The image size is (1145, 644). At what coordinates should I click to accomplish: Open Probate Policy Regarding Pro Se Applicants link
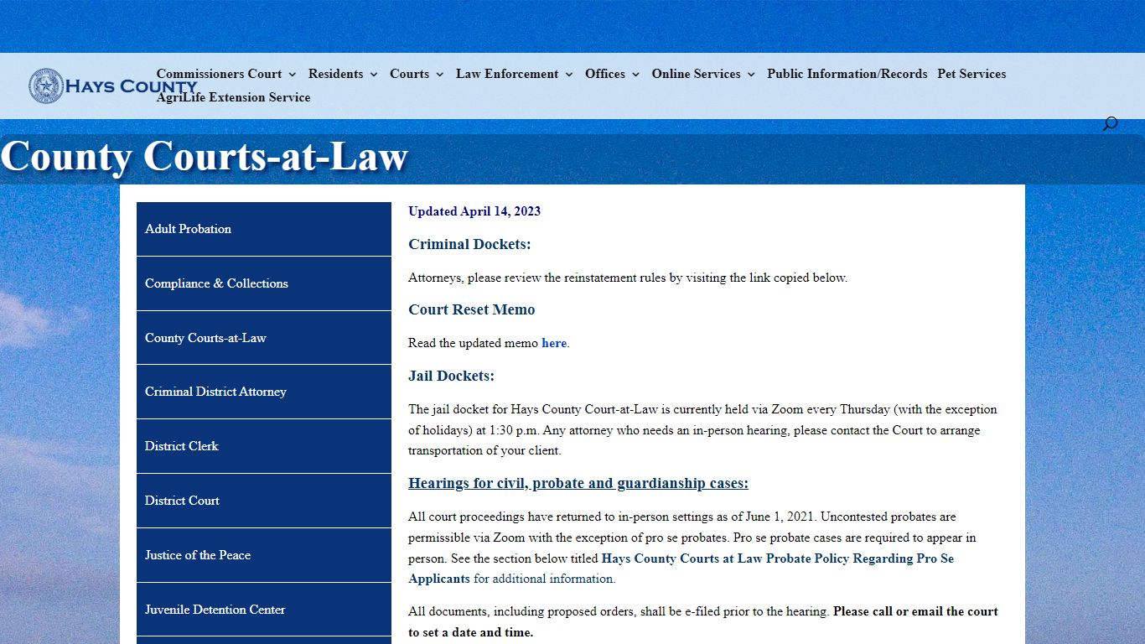click(681, 569)
